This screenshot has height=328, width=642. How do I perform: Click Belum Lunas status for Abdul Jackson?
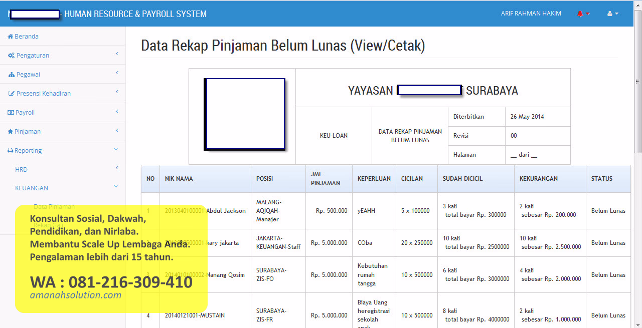coord(608,211)
